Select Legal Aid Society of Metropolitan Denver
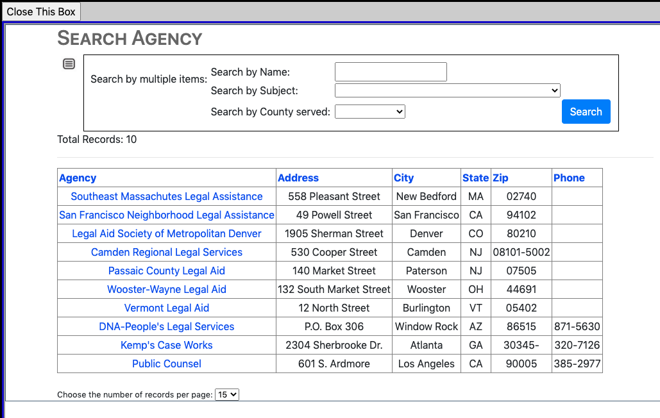The width and height of the screenshot is (660, 418). (x=167, y=233)
